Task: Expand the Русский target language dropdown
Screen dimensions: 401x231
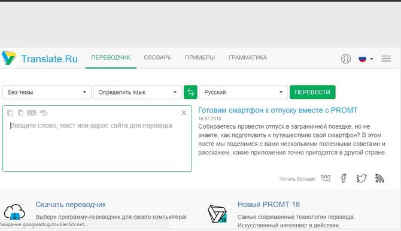Action: [x=244, y=92]
